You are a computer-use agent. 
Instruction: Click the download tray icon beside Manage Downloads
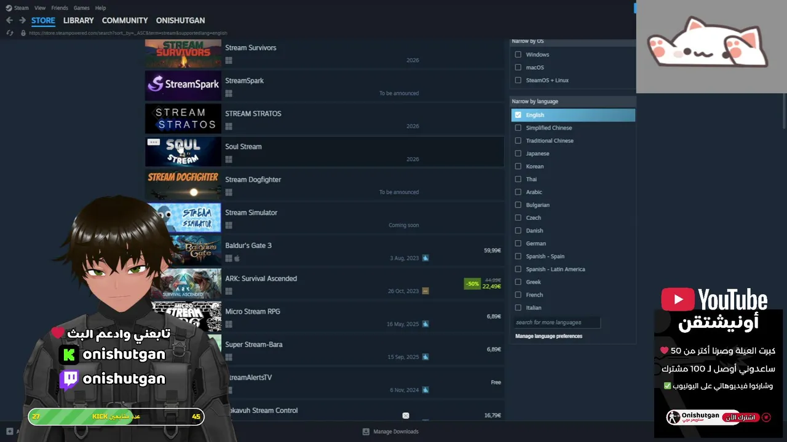pos(366,432)
